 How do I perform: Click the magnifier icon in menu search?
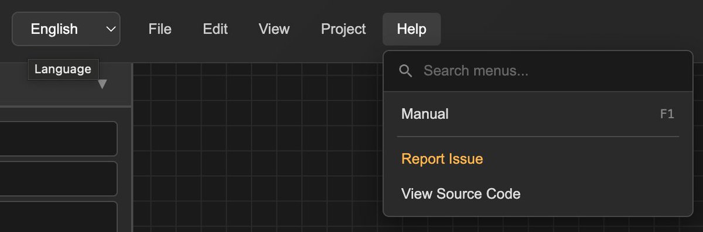406,71
